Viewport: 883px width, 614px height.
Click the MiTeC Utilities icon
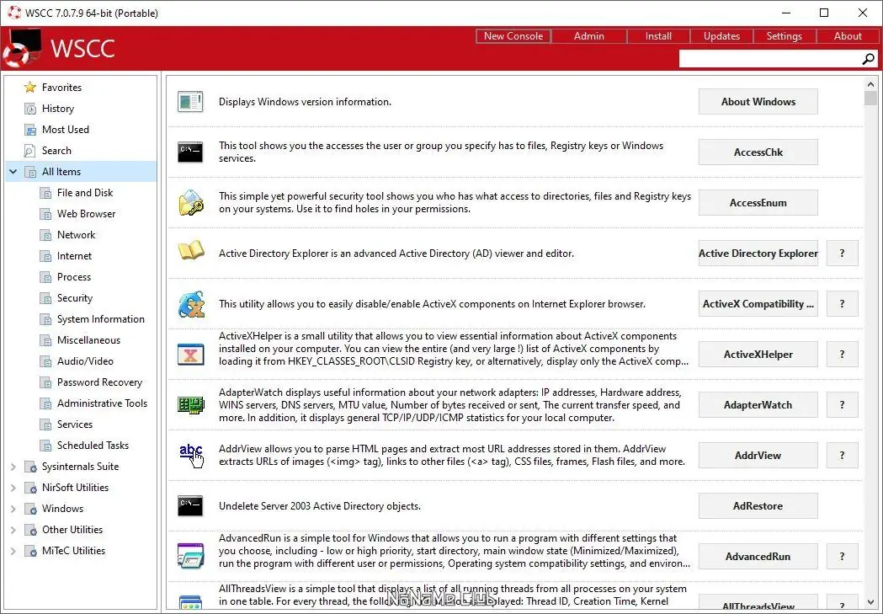(31, 551)
